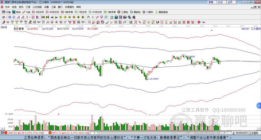
Task: Open the small black chart dropdown arrow
Action: 212,30
